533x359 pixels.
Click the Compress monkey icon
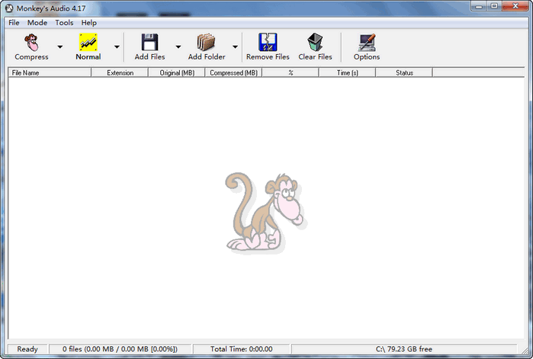point(31,43)
